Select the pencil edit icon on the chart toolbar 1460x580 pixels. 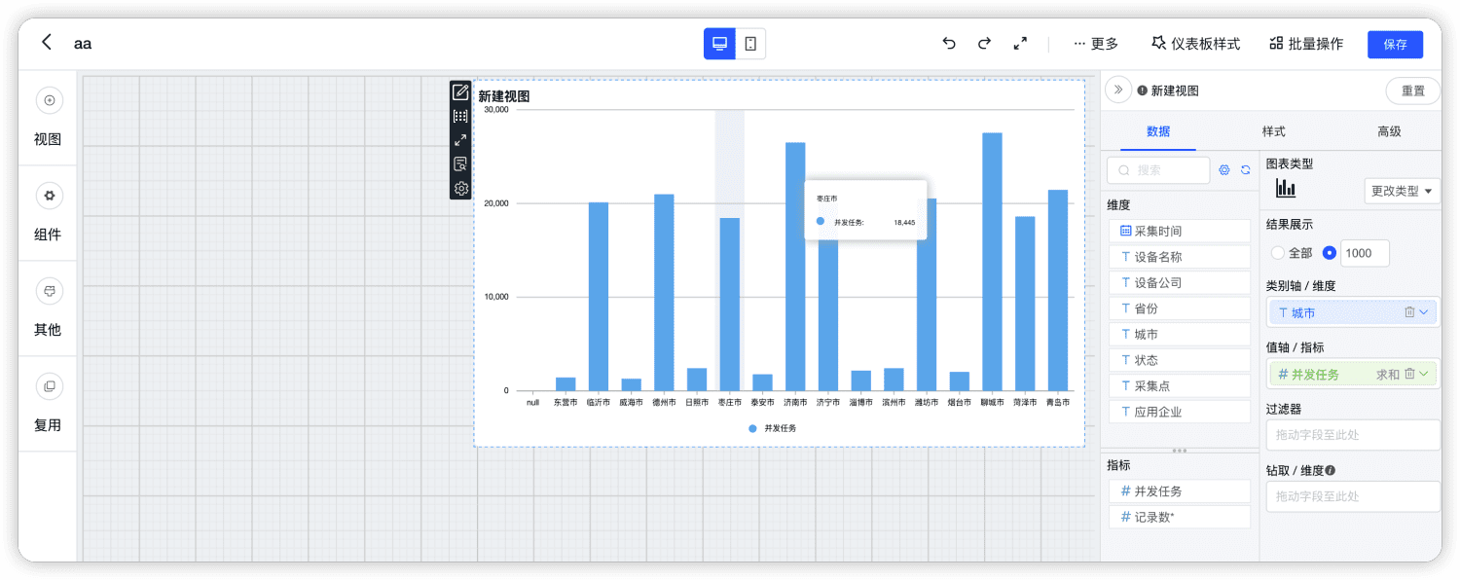(x=460, y=91)
